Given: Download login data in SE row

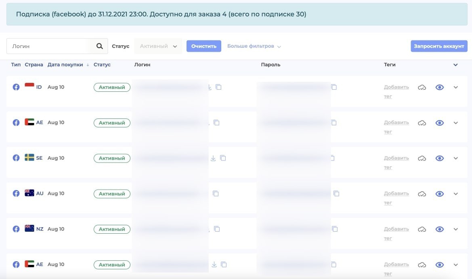Looking at the screenshot, I should click(x=213, y=158).
